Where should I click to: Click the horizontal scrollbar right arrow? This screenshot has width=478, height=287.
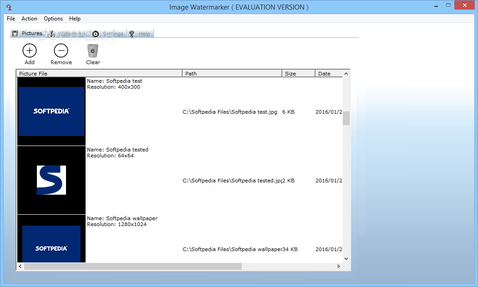338,266
